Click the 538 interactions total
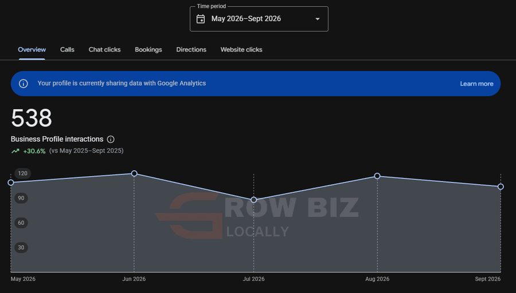The width and height of the screenshot is (516, 293). pos(32,118)
